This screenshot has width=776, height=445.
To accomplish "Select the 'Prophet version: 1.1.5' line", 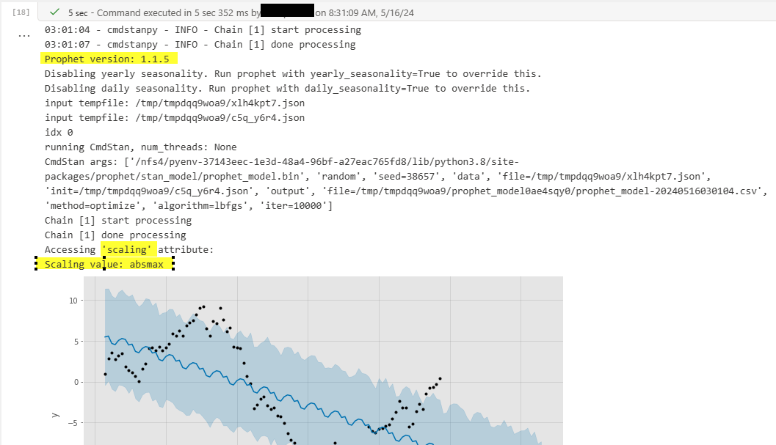I will click(107, 59).
